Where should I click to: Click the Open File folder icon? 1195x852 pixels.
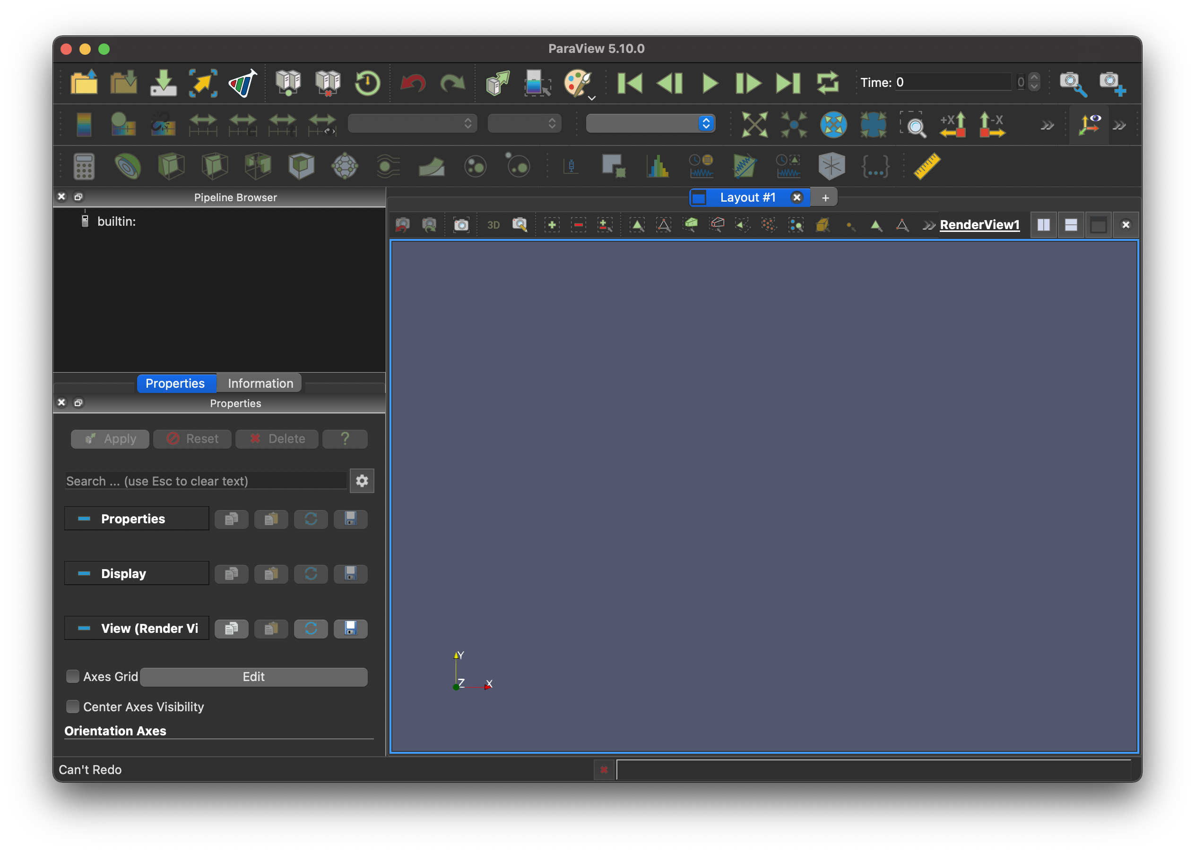pyautogui.click(x=84, y=82)
